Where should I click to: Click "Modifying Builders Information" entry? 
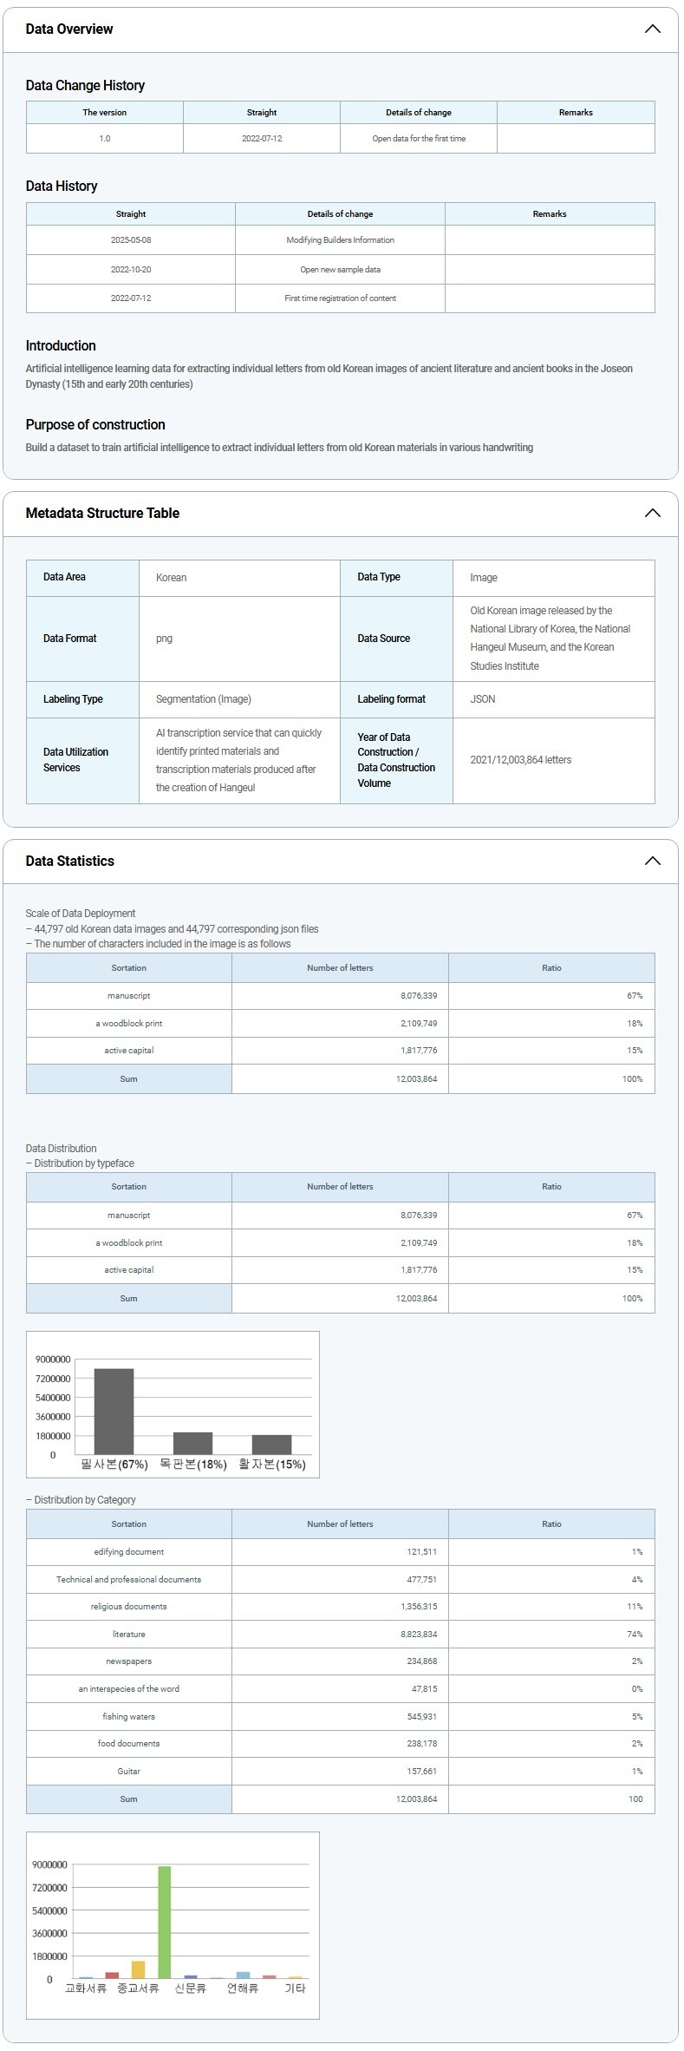click(340, 240)
